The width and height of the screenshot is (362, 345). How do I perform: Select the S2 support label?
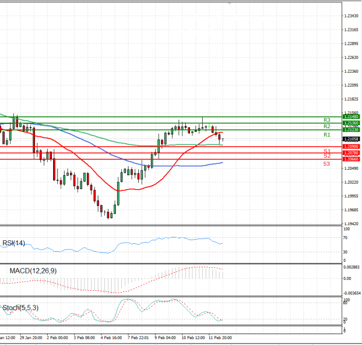(327, 156)
